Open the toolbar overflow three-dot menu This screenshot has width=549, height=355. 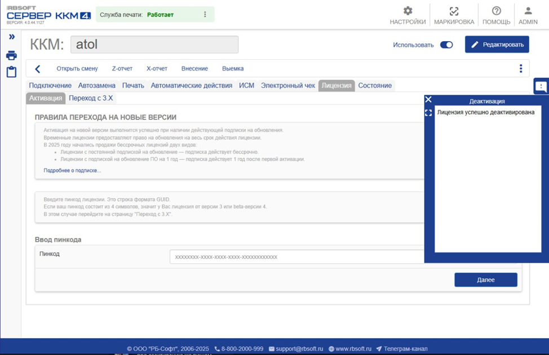[520, 69]
